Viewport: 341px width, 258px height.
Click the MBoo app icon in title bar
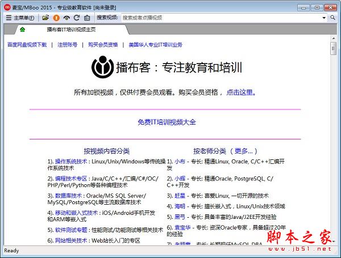7,7
